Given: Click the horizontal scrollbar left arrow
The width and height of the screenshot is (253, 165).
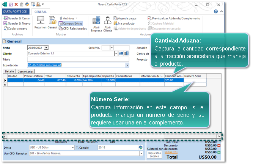Looking at the screenshot, I should click(x=5, y=136).
